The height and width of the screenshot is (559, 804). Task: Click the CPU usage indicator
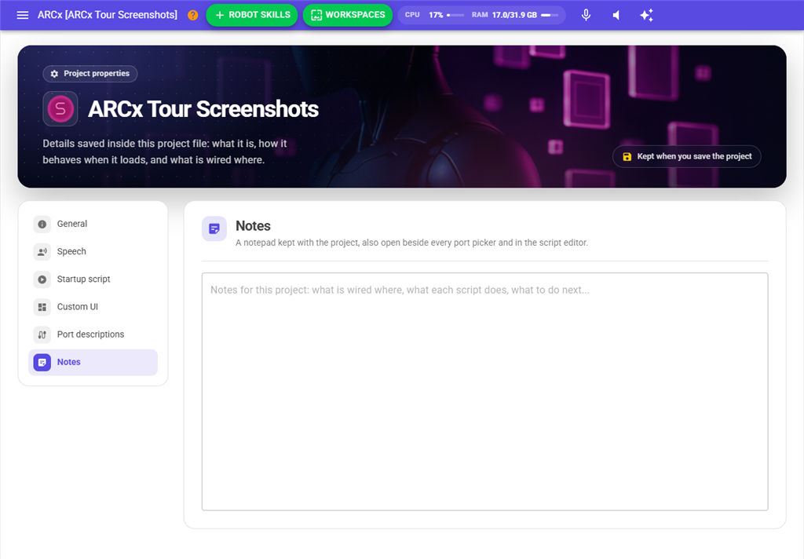point(434,15)
